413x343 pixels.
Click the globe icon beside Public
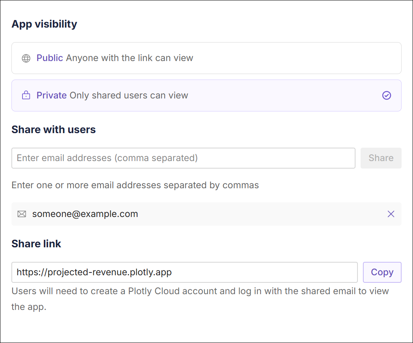pos(26,58)
